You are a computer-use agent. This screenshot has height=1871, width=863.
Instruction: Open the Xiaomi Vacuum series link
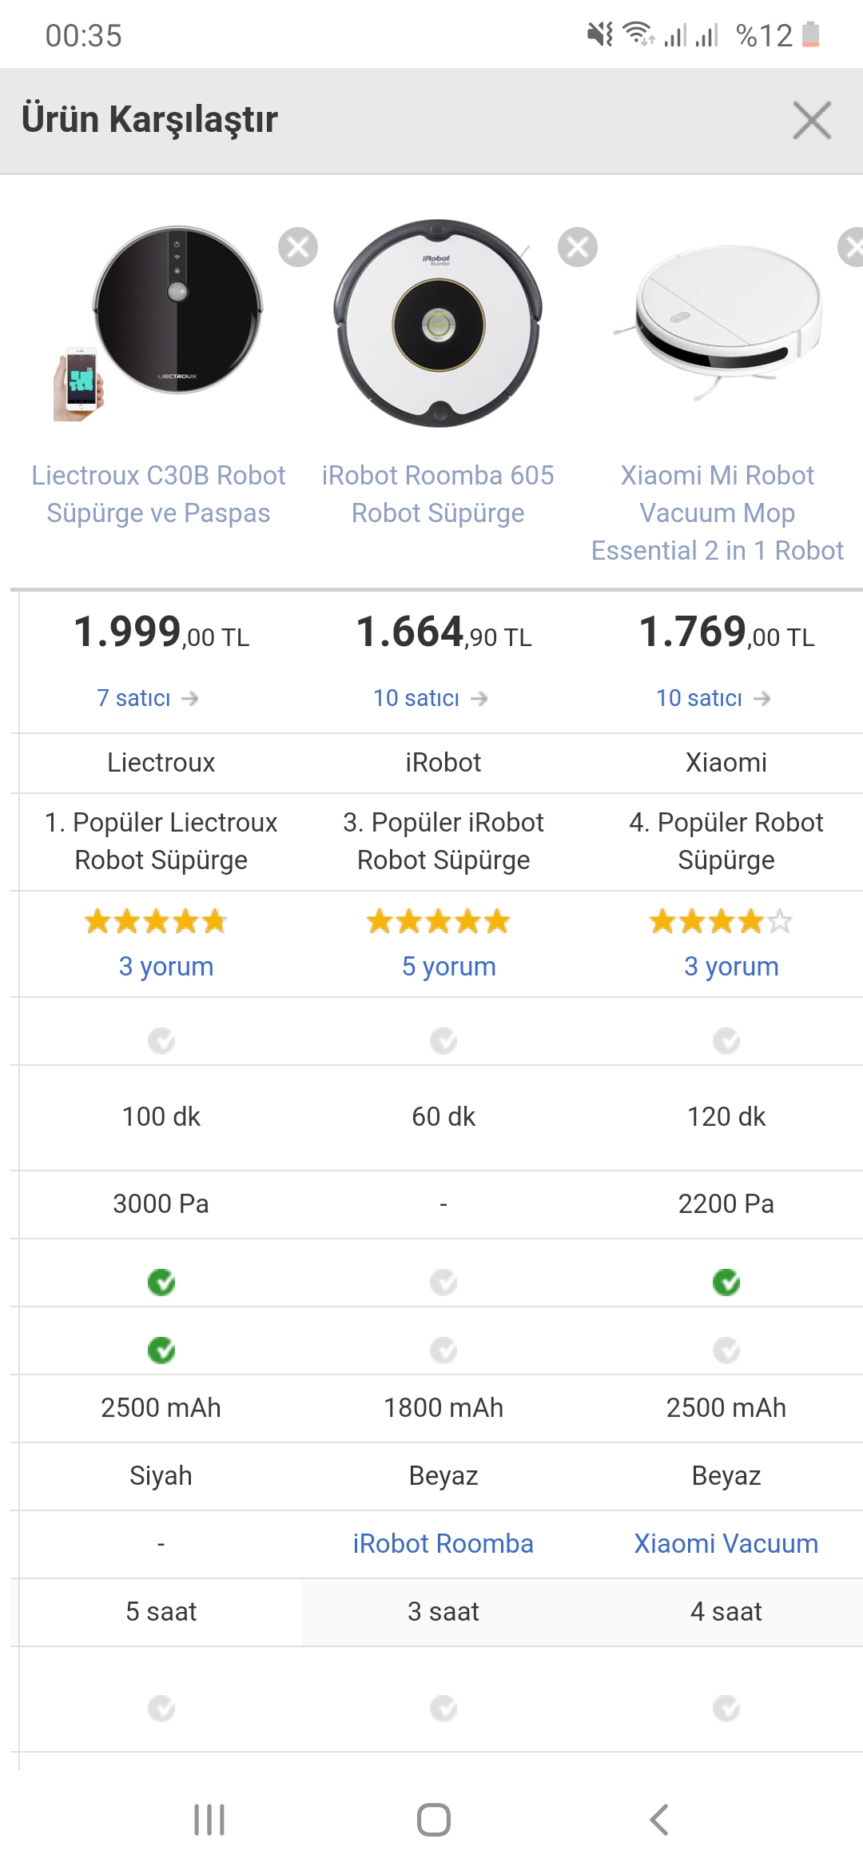[x=726, y=1543]
